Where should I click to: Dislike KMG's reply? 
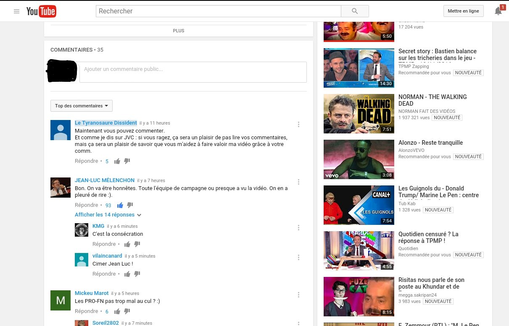137,244
